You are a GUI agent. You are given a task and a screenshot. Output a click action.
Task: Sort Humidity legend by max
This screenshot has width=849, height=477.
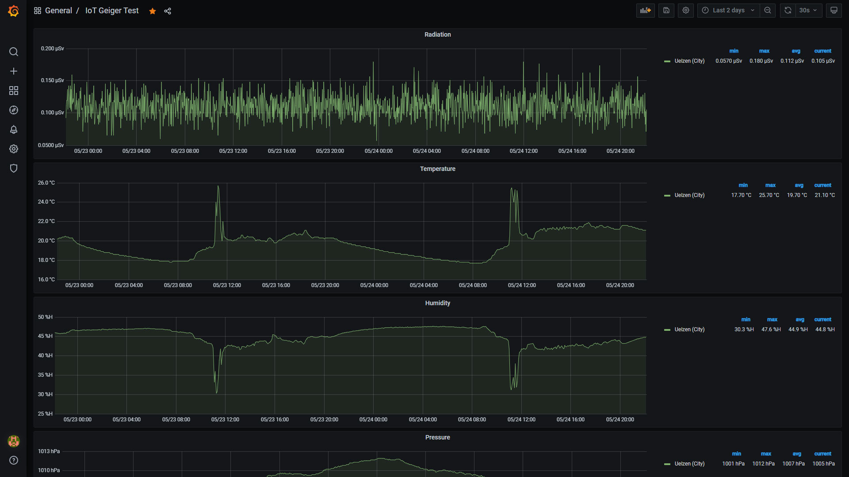(773, 320)
